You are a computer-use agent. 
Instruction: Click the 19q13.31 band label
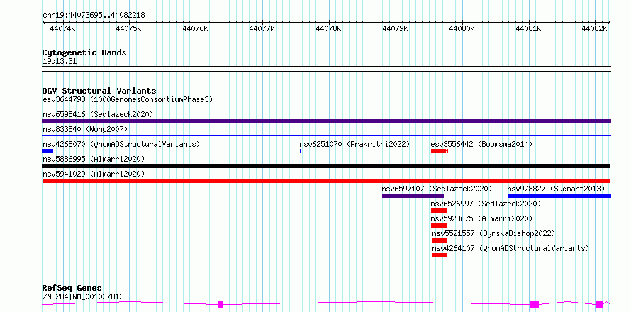click(x=60, y=62)
